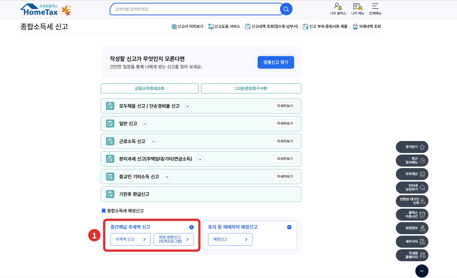Open 나의 홈택스 icon

click(338, 9)
